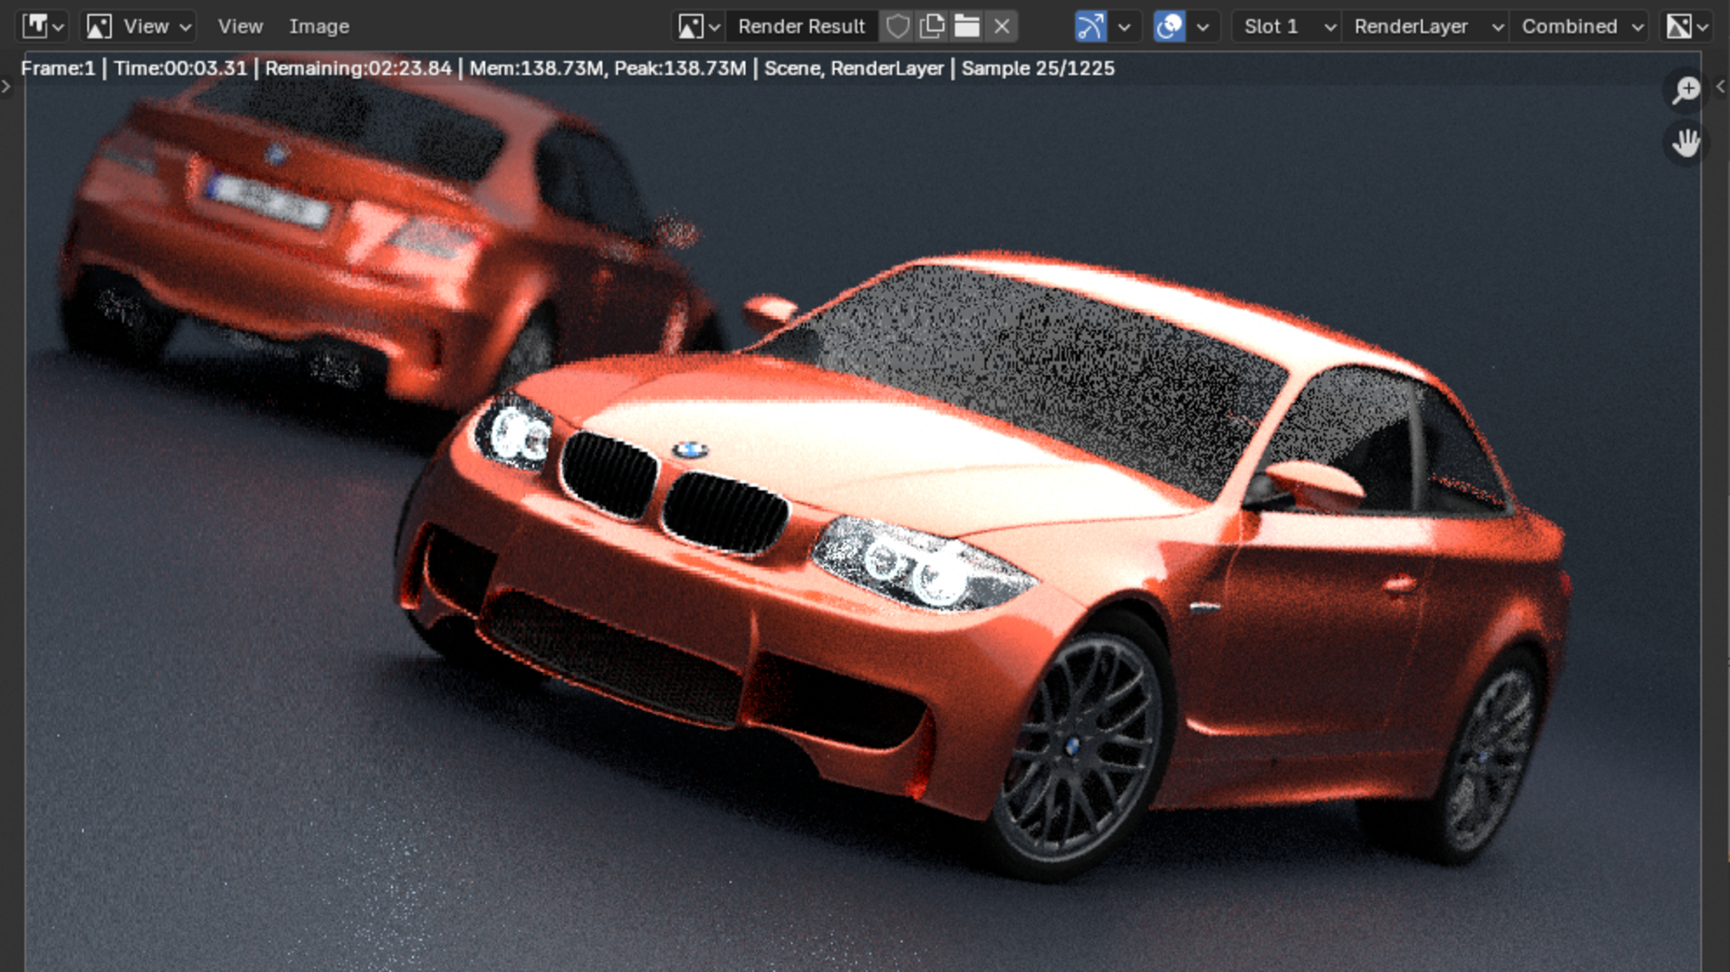Click the Remaining:02:23.84 render status text
This screenshot has width=1730, height=972.
coord(358,68)
